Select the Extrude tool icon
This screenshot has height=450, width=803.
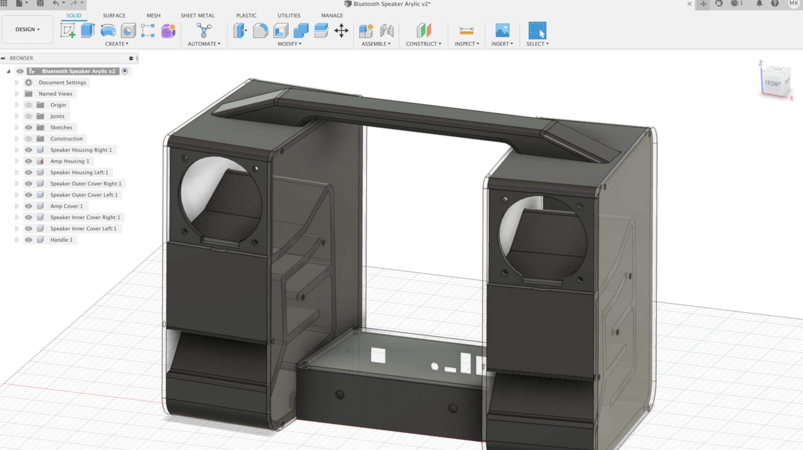point(88,31)
